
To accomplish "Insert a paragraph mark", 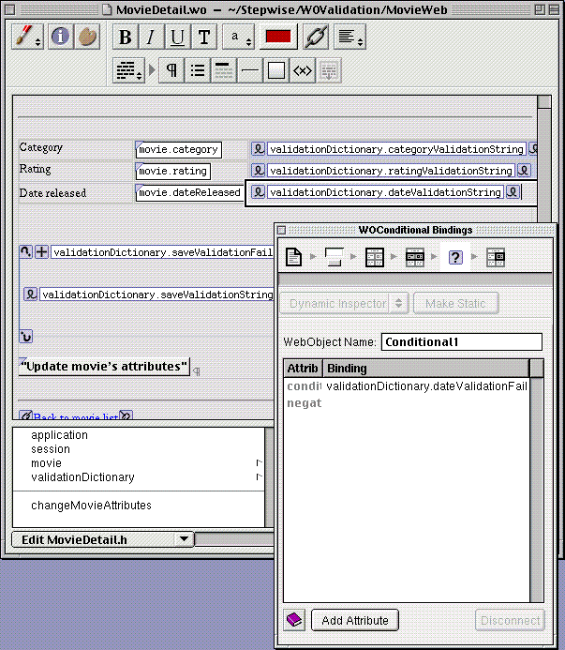I will [171, 70].
